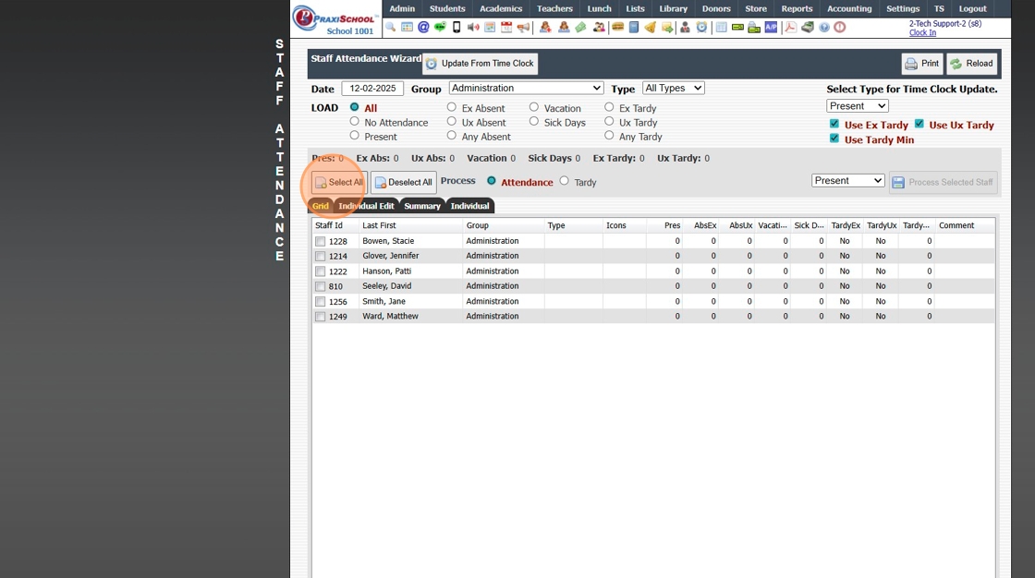Screen dimensions: 1035x578
Task: Open the Present dropdown beside Process Selected Staff
Action: click(847, 180)
